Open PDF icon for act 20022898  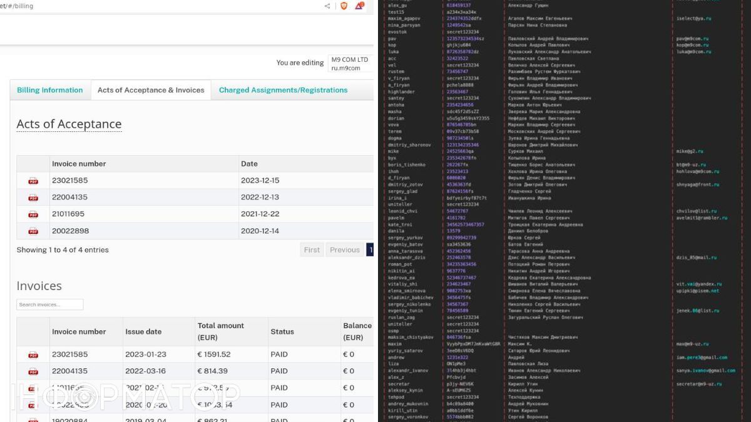pos(33,231)
